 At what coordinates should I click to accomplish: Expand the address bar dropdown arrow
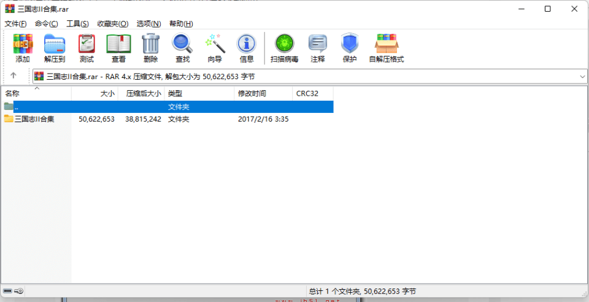click(x=582, y=77)
